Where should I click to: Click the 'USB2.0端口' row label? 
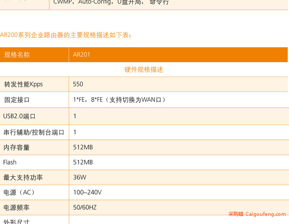(x=19, y=116)
